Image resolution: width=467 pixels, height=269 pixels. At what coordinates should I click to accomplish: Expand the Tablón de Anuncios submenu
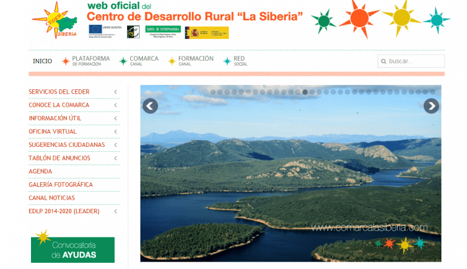pos(116,158)
